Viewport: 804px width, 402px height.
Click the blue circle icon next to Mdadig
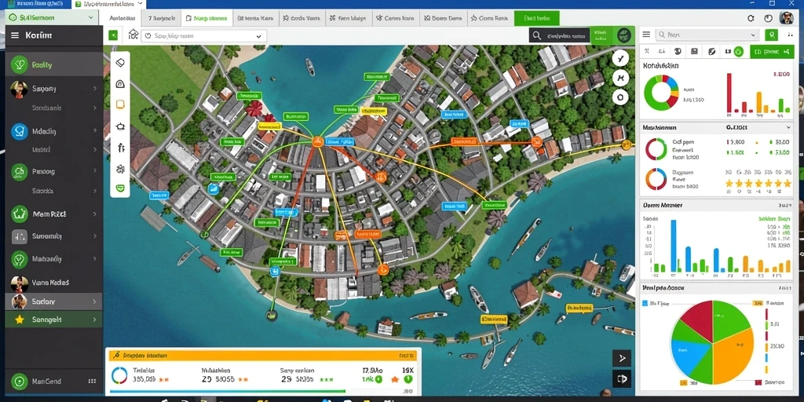(x=19, y=131)
